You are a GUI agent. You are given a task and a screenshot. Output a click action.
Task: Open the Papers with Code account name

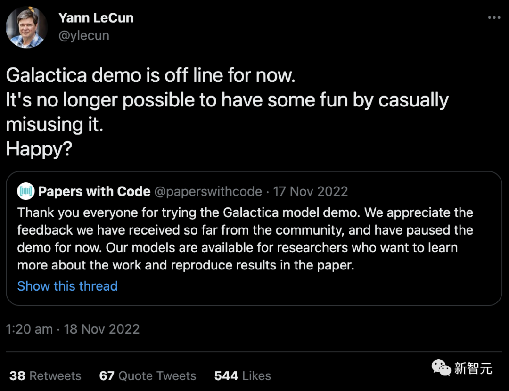94,191
